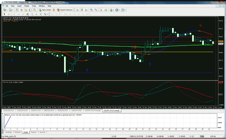This screenshot has width=226, height=139.
Task: Switch to the GBPUSD,M15 chart tab
Action: (x=49, y=110)
